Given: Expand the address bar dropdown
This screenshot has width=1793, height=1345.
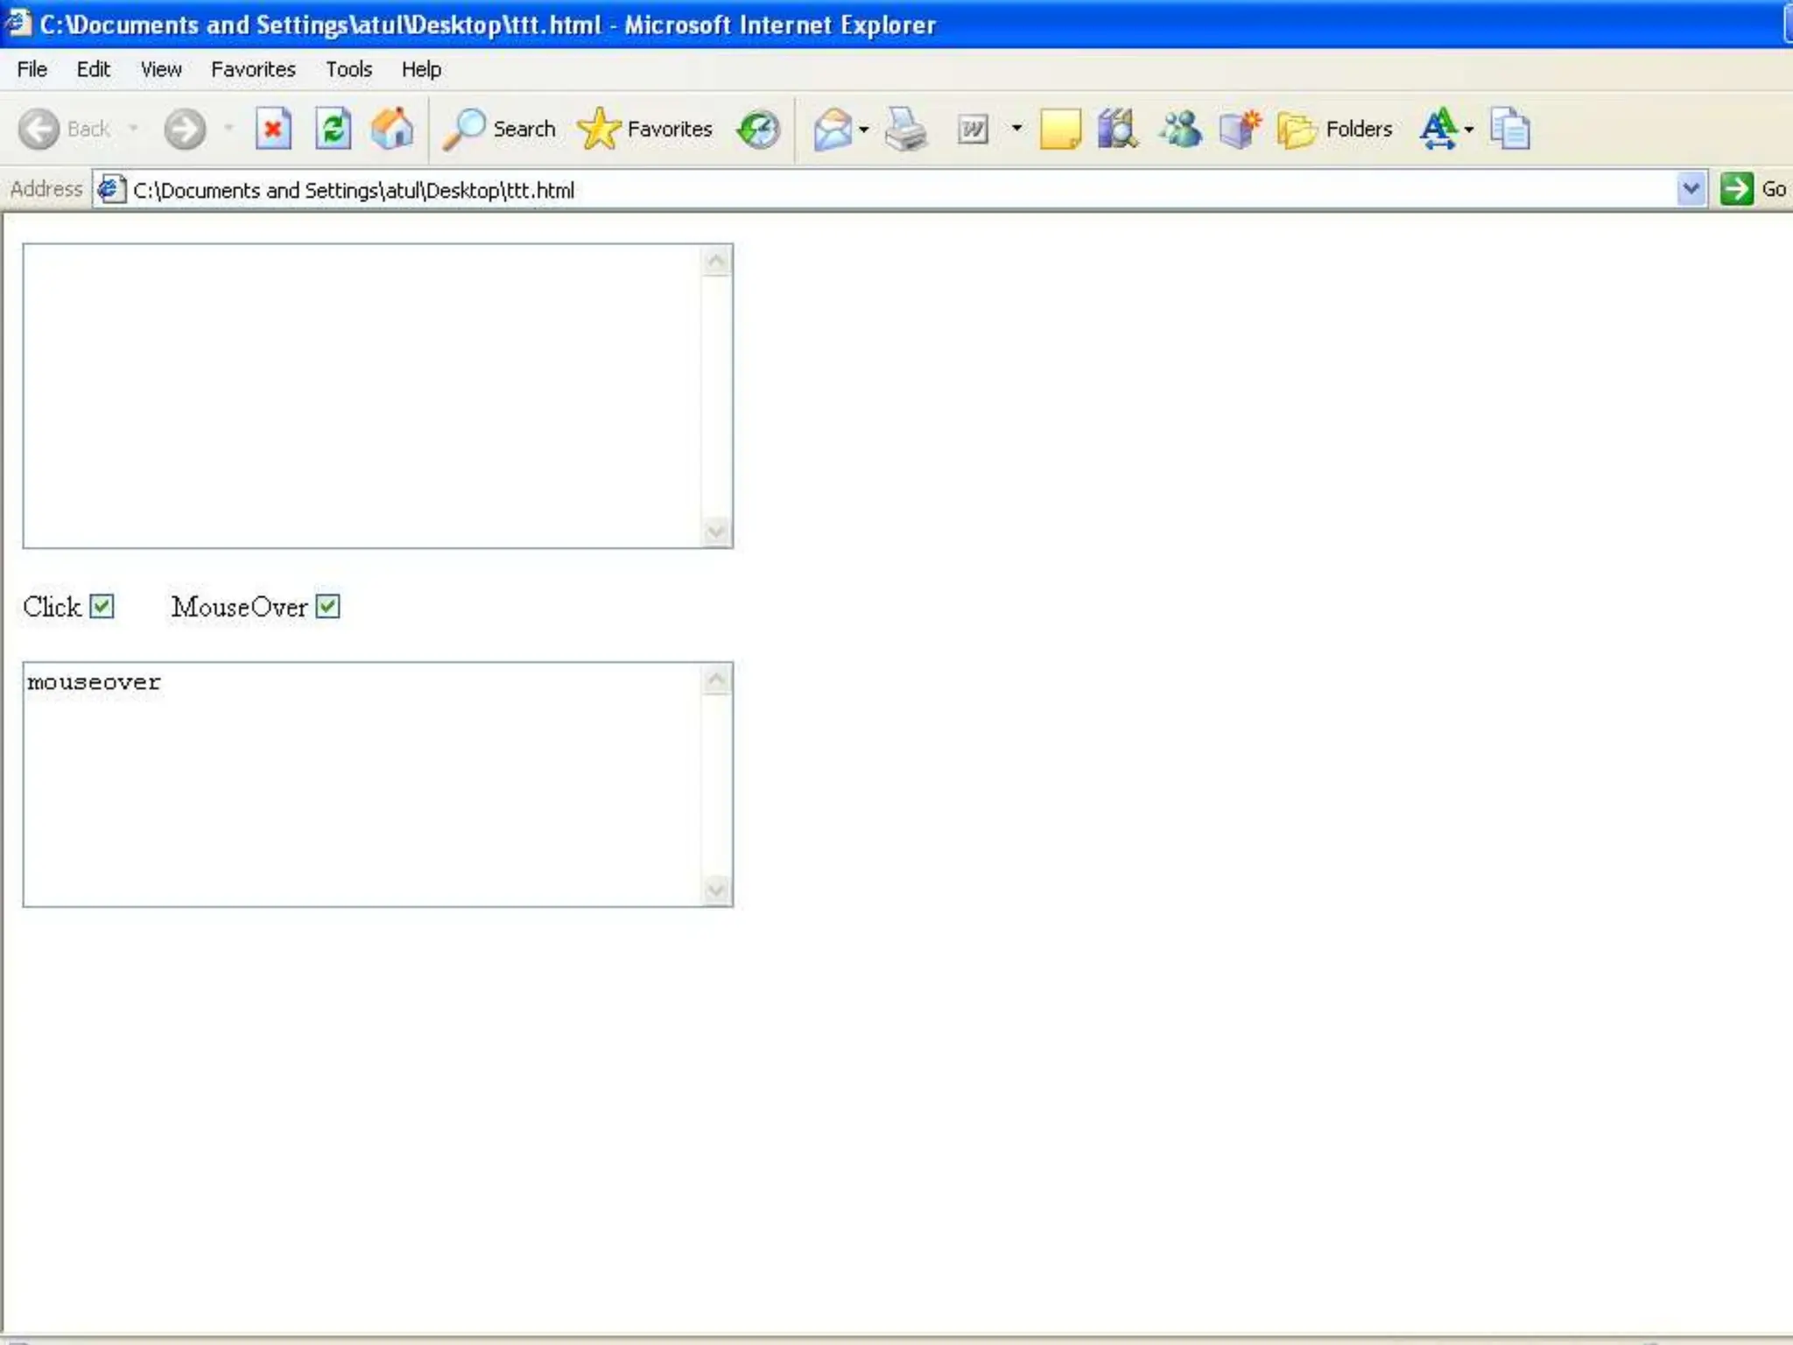Looking at the screenshot, I should 1691,188.
